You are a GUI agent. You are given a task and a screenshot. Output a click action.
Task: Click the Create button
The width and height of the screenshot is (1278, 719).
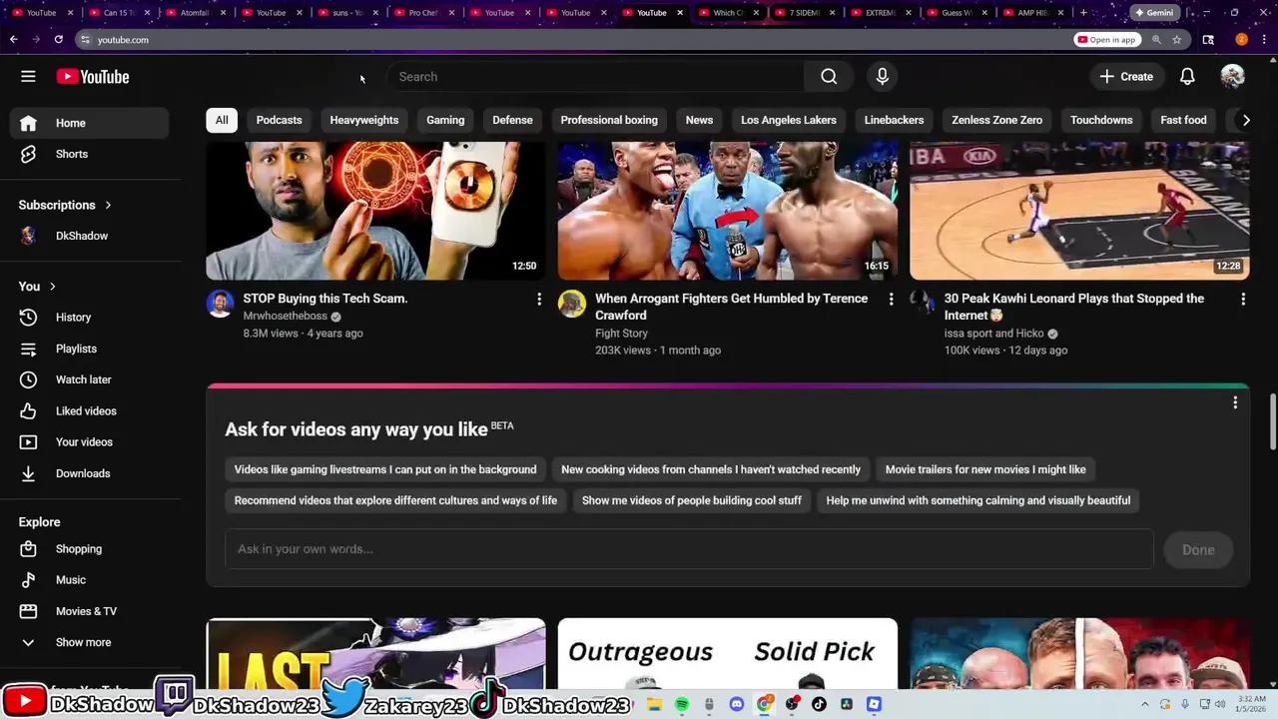click(1126, 77)
